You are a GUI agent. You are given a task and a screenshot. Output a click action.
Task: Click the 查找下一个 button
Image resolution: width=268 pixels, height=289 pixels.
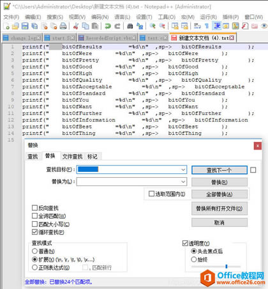[x=220, y=170]
